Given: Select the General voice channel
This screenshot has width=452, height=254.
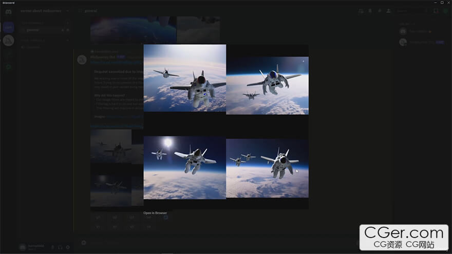Looking at the screenshot, I should tap(32, 47).
